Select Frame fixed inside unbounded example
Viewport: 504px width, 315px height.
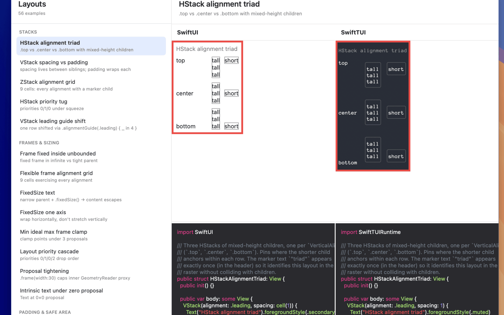[x=91, y=157]
